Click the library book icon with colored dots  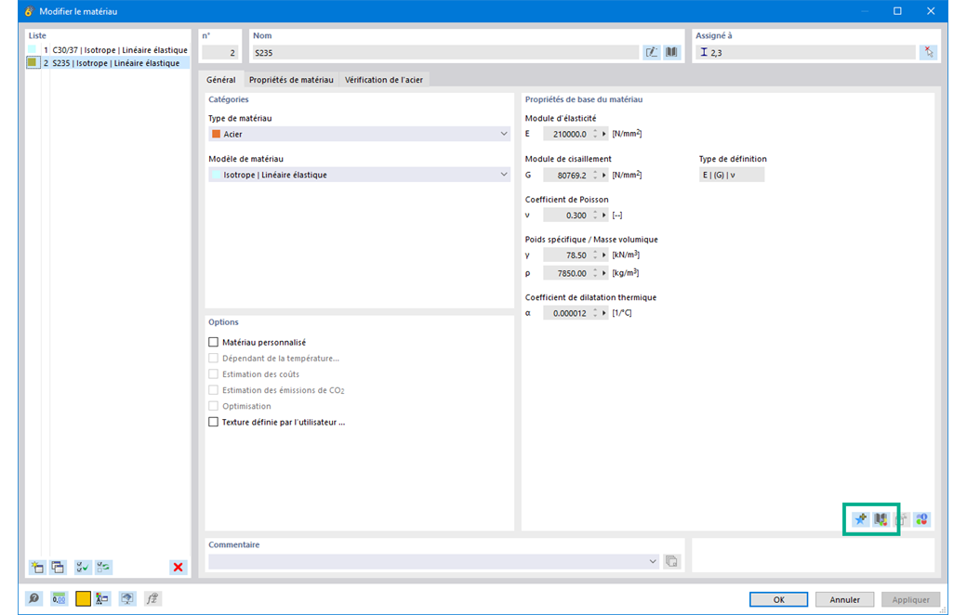[881, 519]
